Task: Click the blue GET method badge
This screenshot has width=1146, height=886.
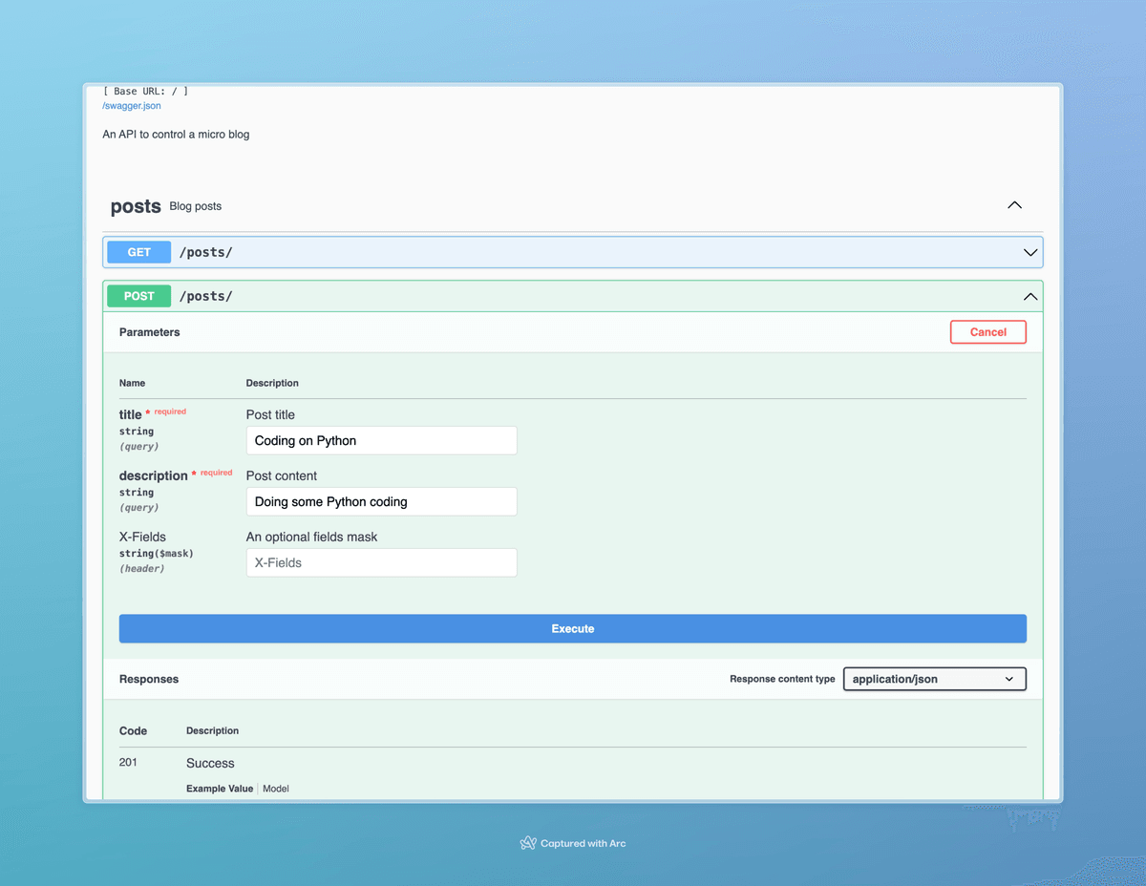Action: pos(138,251)
